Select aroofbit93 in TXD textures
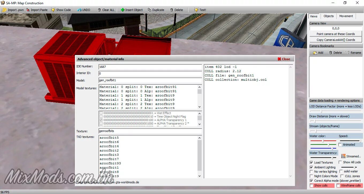 point(110,164)
